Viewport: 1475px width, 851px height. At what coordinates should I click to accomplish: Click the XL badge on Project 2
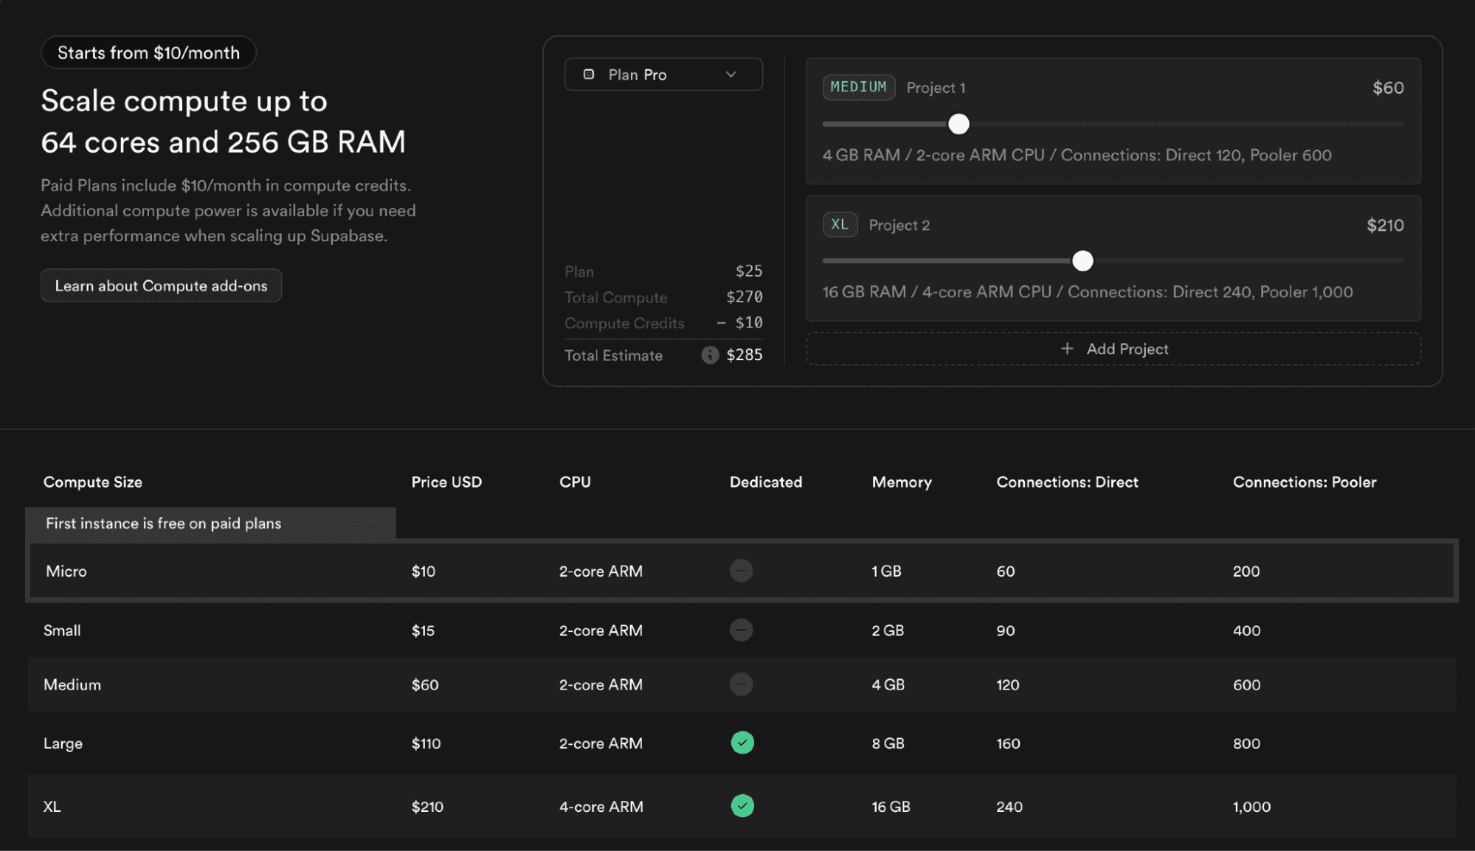coord(840,225)
